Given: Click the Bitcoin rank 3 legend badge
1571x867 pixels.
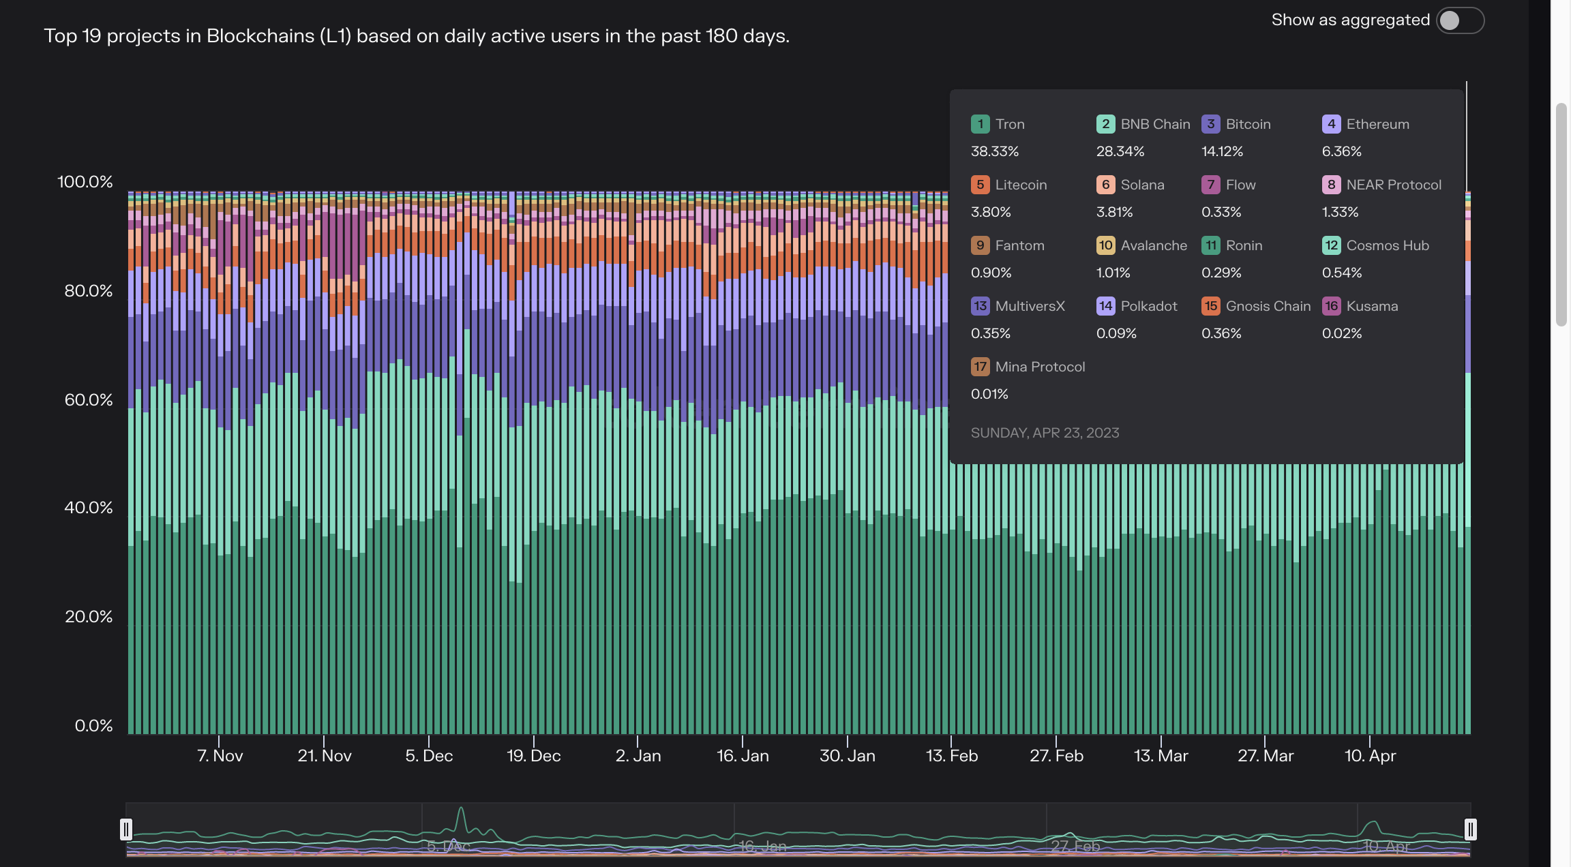Looking at the screenshot, I should 1210,124.
